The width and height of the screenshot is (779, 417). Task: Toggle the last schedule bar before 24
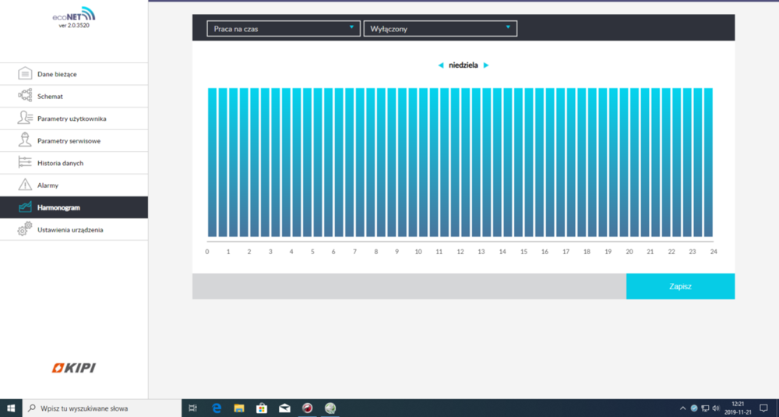[x=708, y=162]
